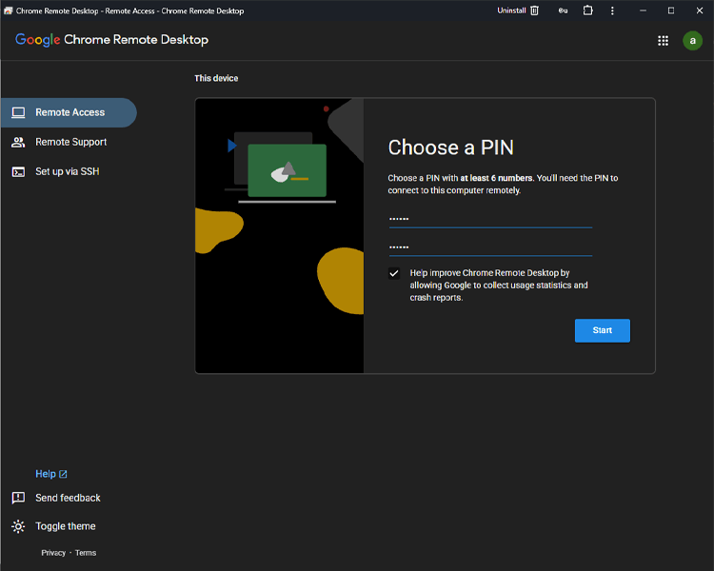Open the Google apps grid

663,41
